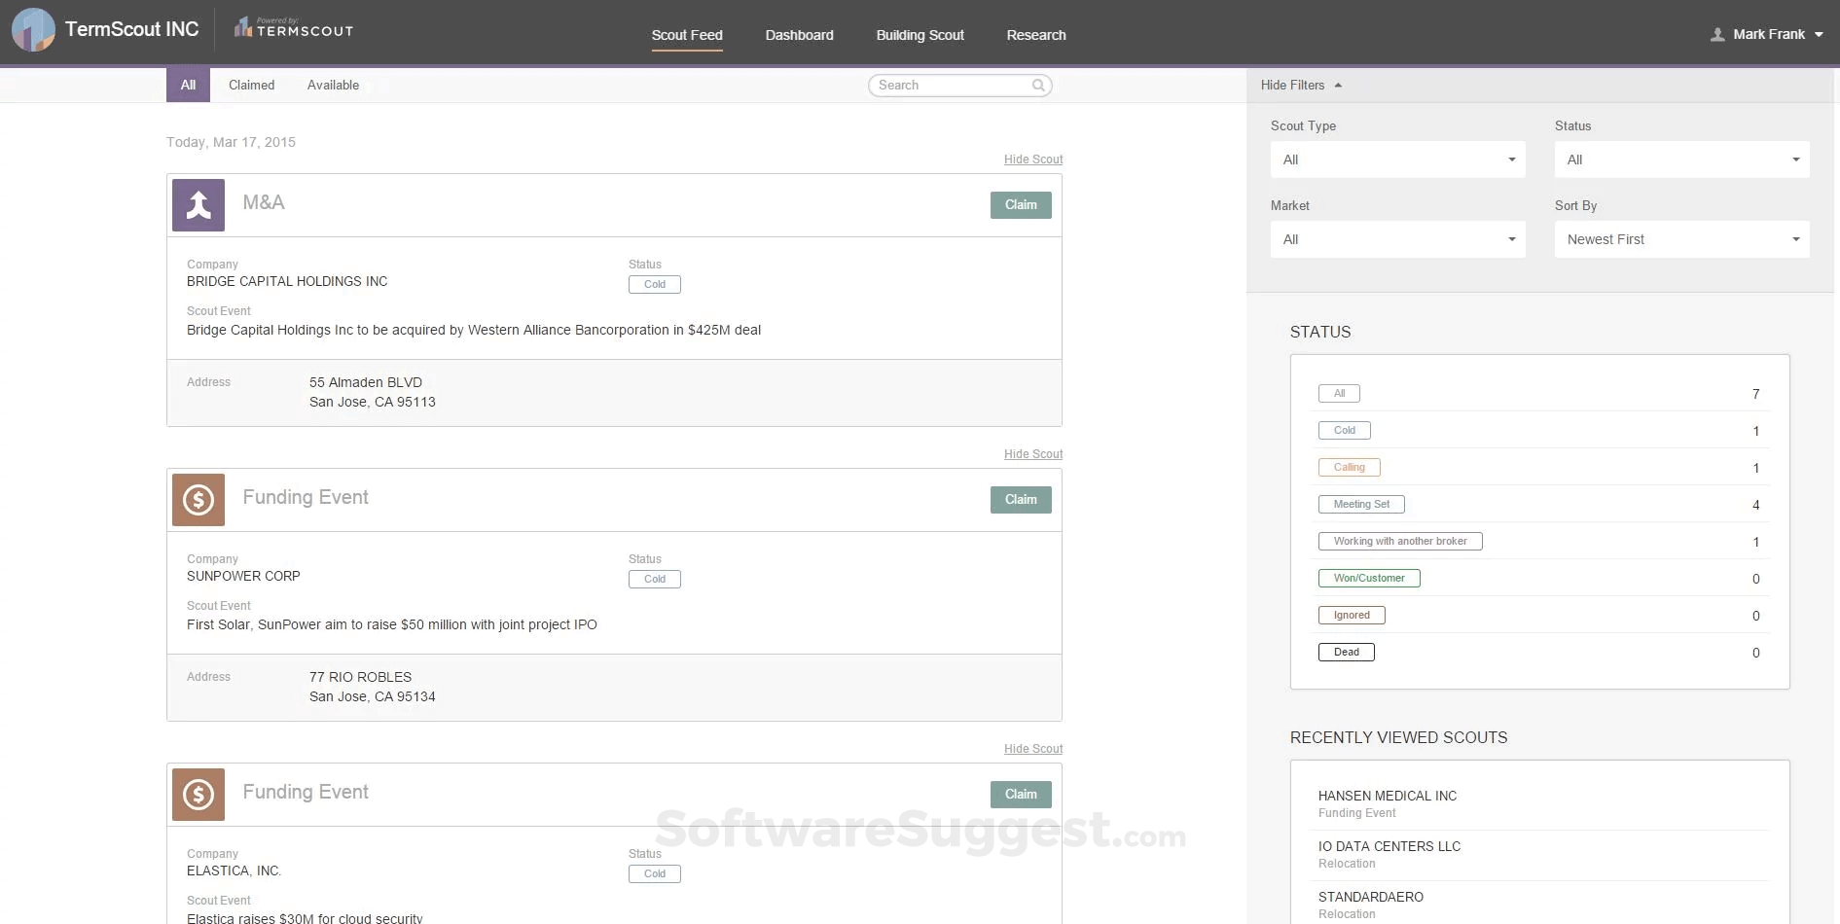
Task: Claim the SunPower Funding Event scout
Action: [x=1021, y=500]
